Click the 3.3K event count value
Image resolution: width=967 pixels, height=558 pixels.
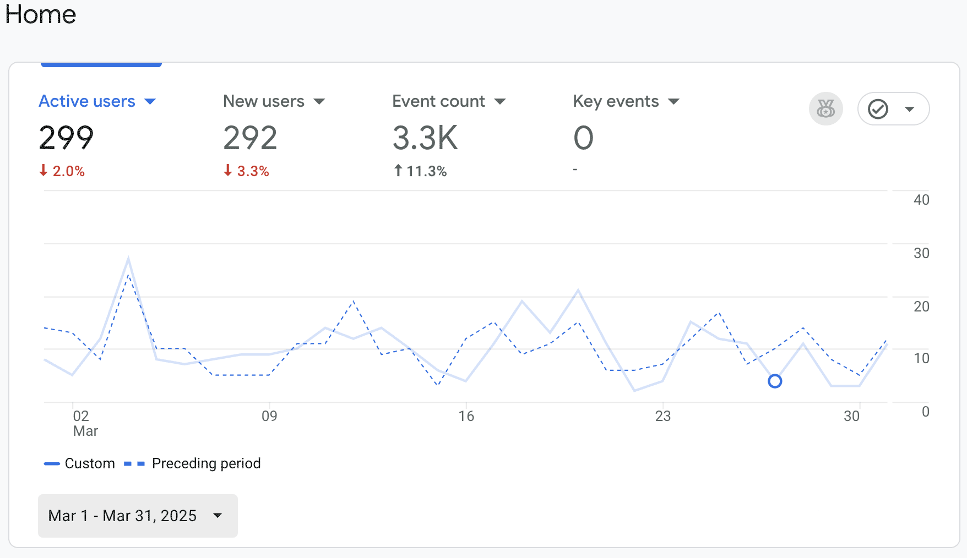425,138
